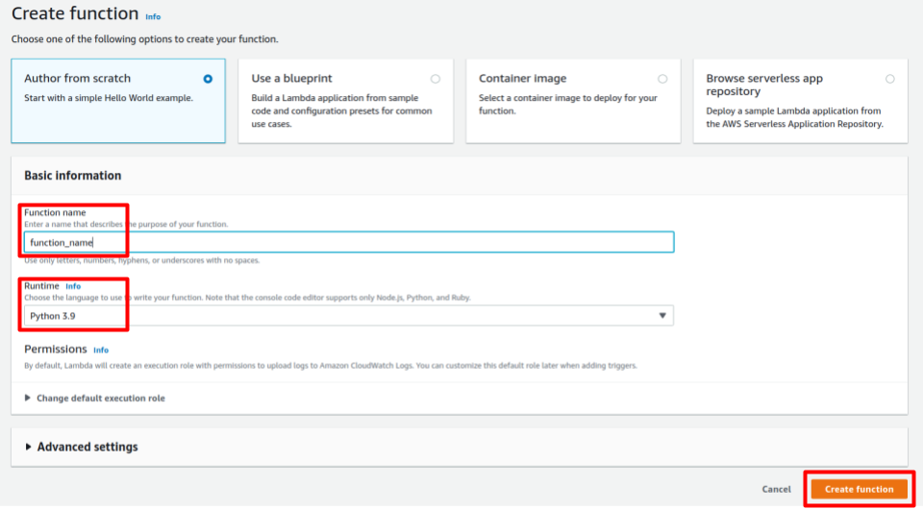Click the Author from scratch card title
This screenshot has width=923, height=509.
click(77, 79)
